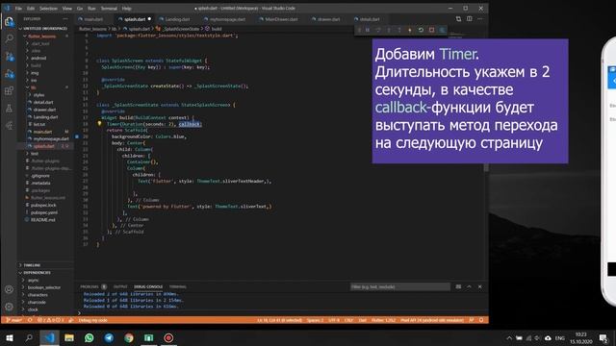
Task: Click the errors and warnings status bar indicator
Action: point(50,320)
